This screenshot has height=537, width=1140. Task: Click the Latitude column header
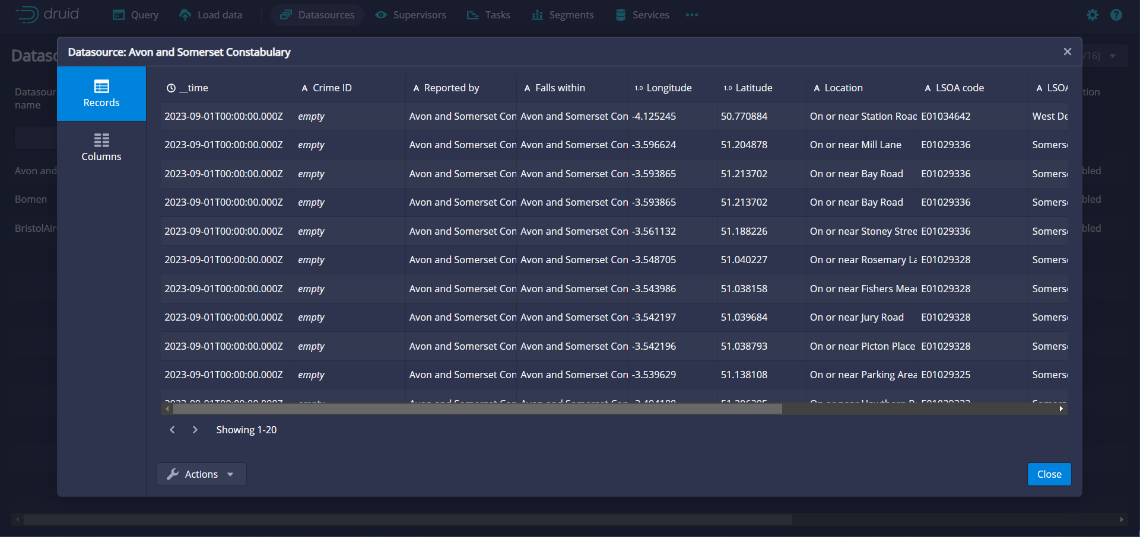pos(761,88)
